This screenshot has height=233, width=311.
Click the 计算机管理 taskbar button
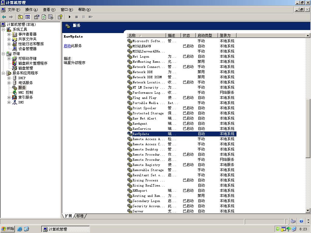[x=66, y=229]
